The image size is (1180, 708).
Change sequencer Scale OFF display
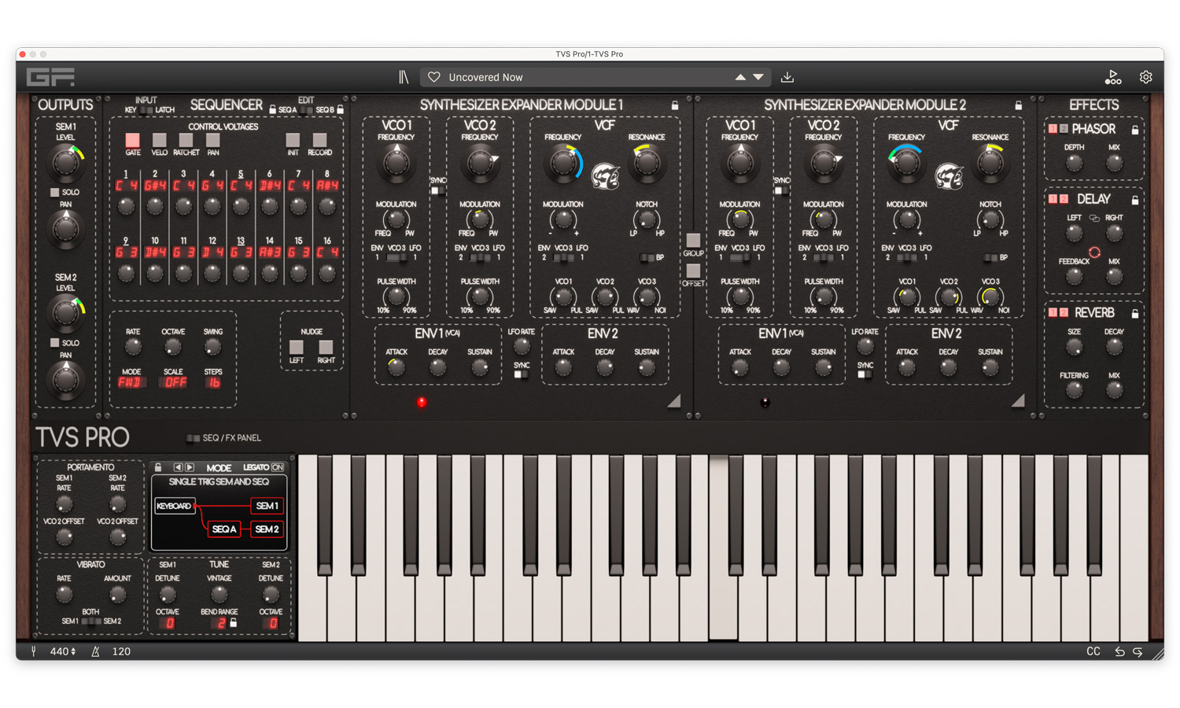(173, 383)
